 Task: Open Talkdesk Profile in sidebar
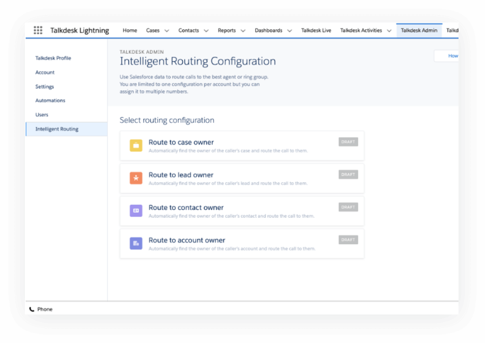(x=53, y=58)
